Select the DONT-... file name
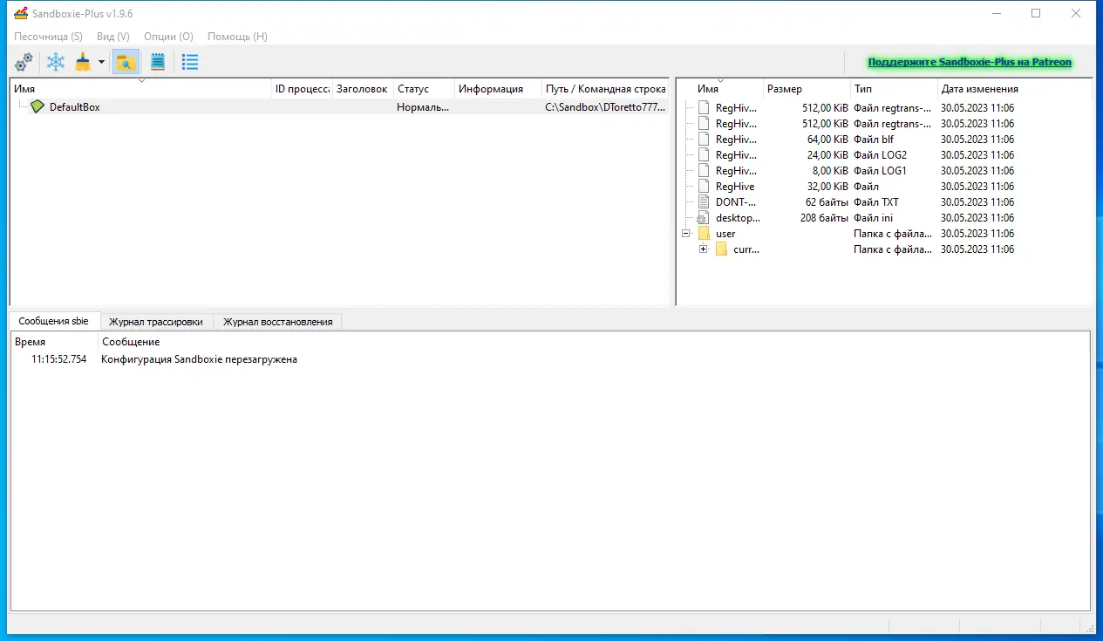The width and height of the screenshot is (1103, 641). point(736,202)
